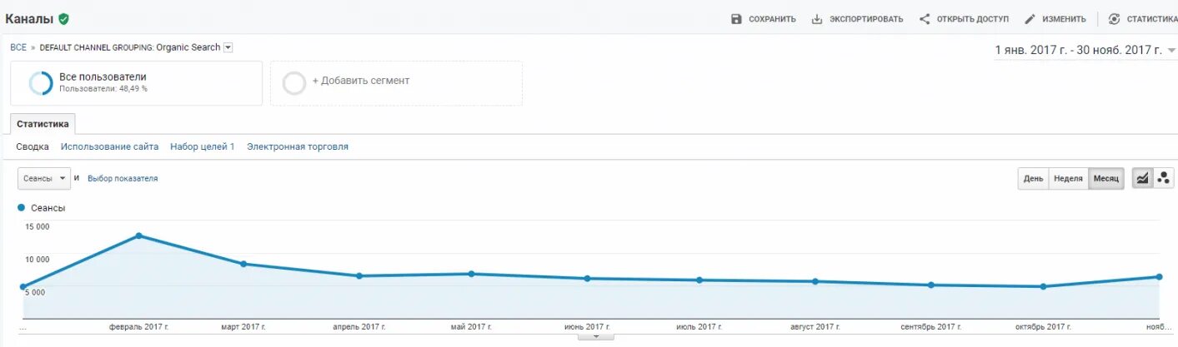Click the февраль 2017 г. axis label
The image size is (1178, 347).
tap(139, 326)
